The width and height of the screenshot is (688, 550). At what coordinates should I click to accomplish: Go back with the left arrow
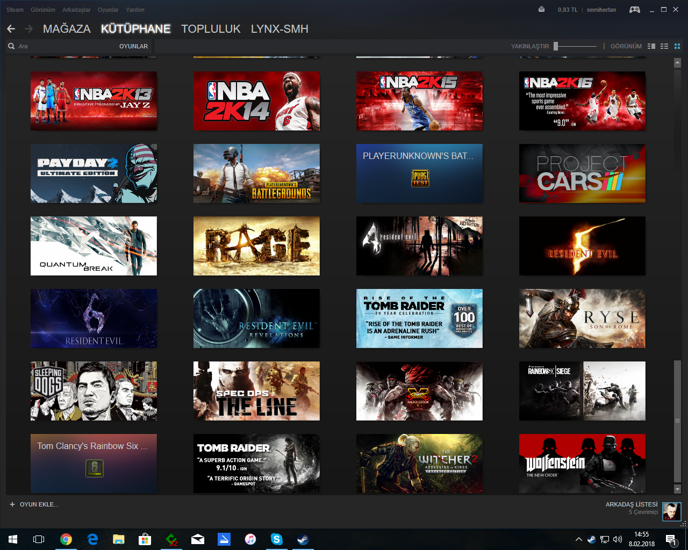point(11,28)
